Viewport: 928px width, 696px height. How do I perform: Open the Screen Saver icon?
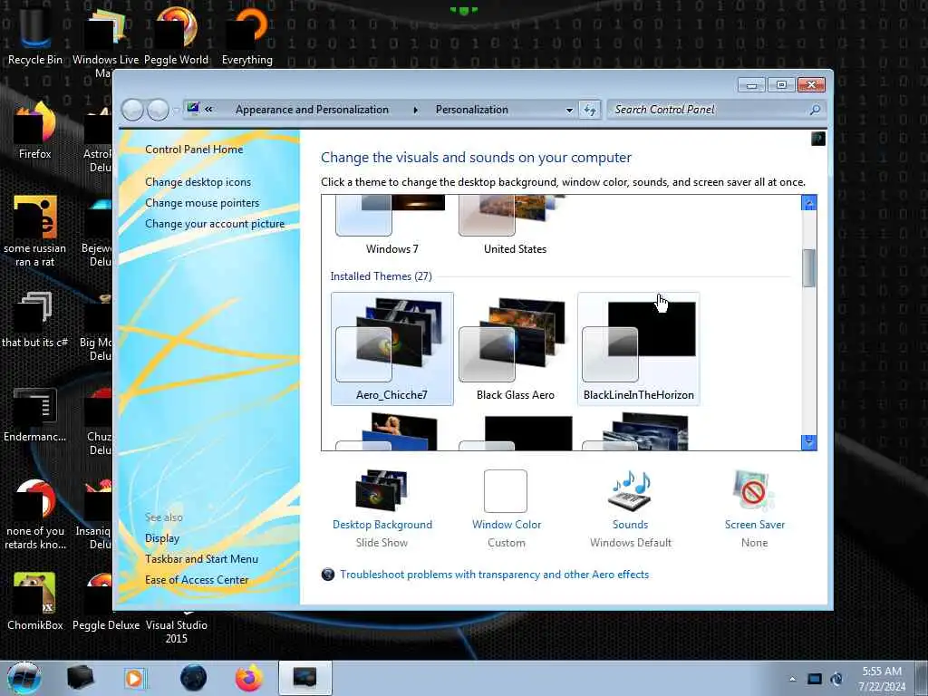click(753, 490)
